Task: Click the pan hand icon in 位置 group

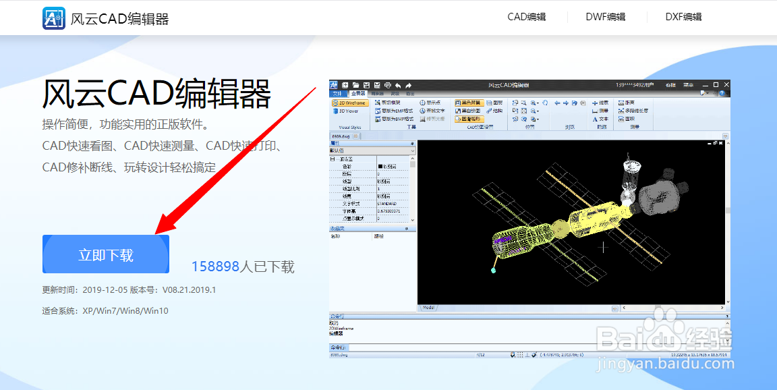Action: click(x=545, y=103)
